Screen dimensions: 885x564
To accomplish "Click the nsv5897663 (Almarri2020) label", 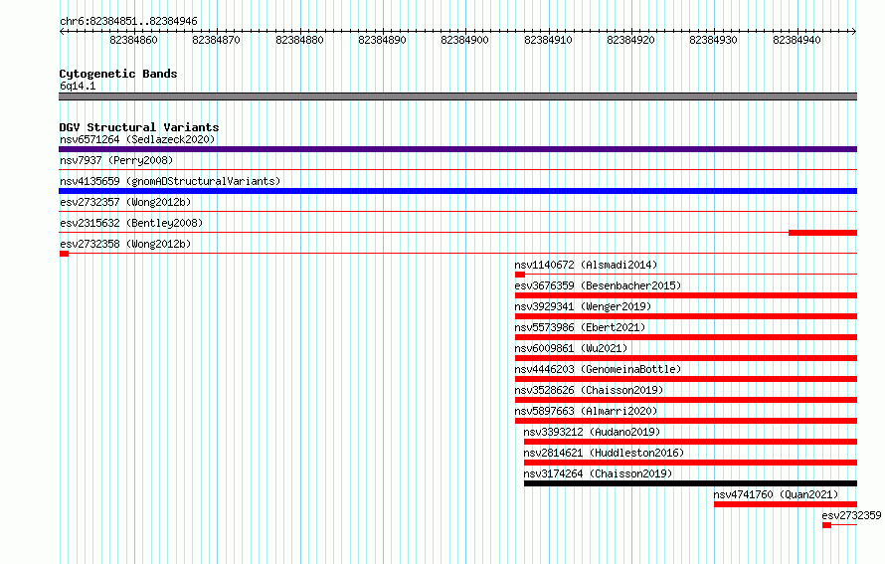I will coord(586,411).
